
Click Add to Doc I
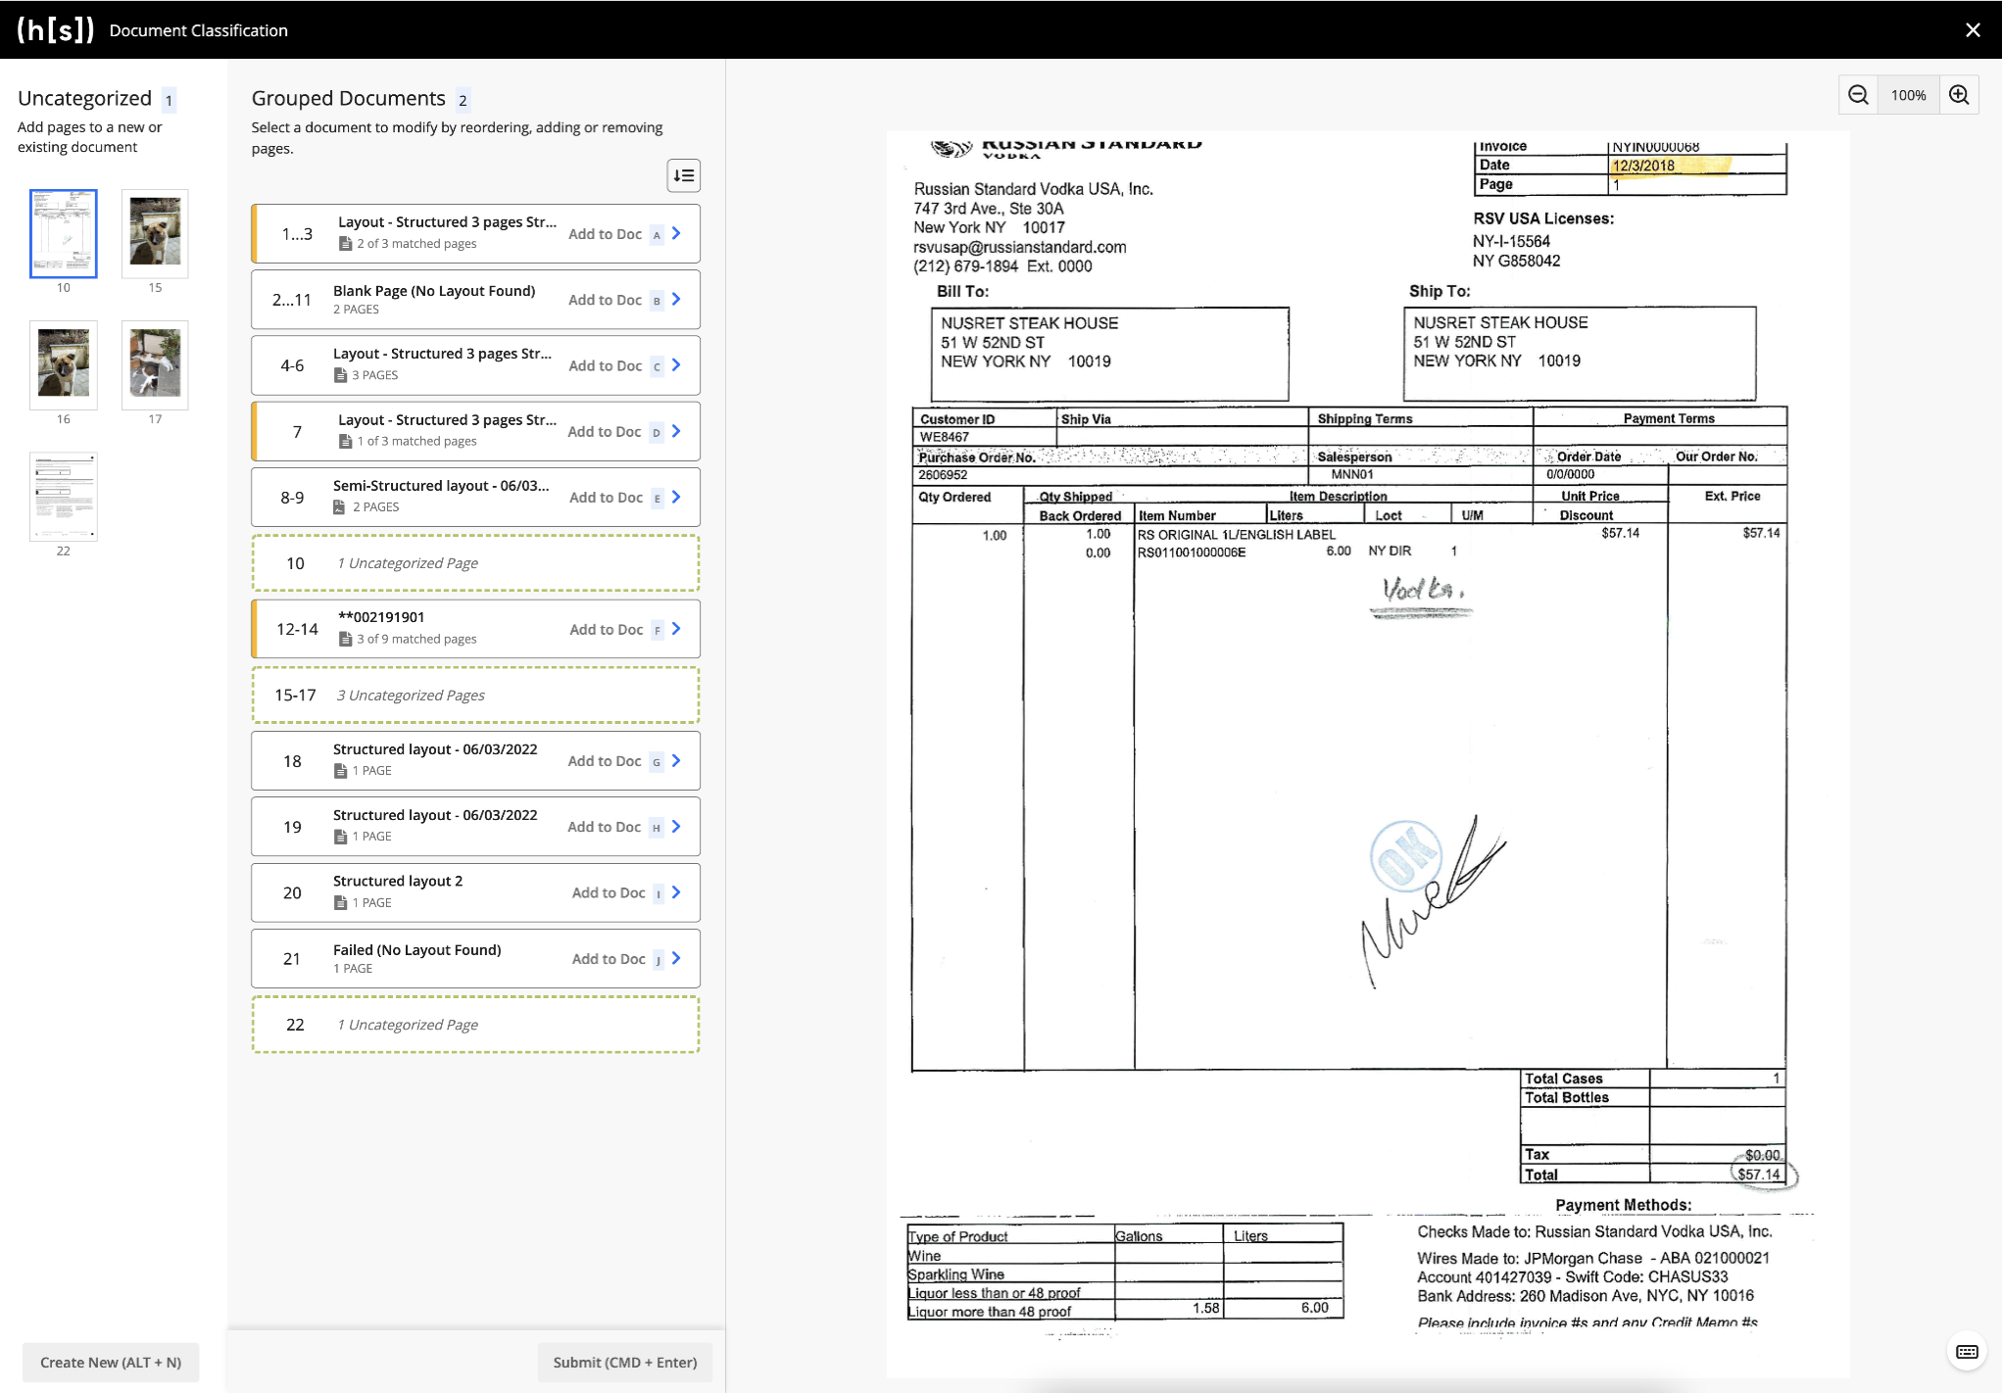tap(617, 893)
